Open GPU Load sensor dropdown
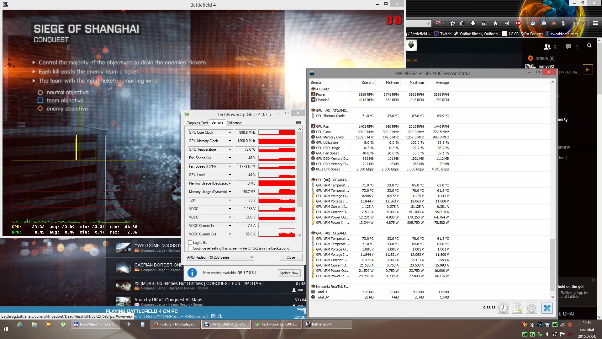This screenshot has height=339, width=602. coord(230,175)
